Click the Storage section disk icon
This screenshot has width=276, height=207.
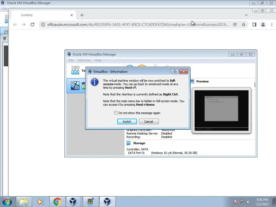pyautogui.click(x=129, y=143)
